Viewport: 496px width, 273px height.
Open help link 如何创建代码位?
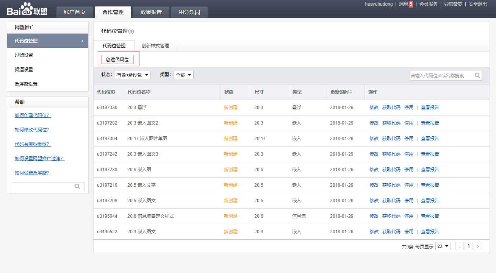coord(33,115)
